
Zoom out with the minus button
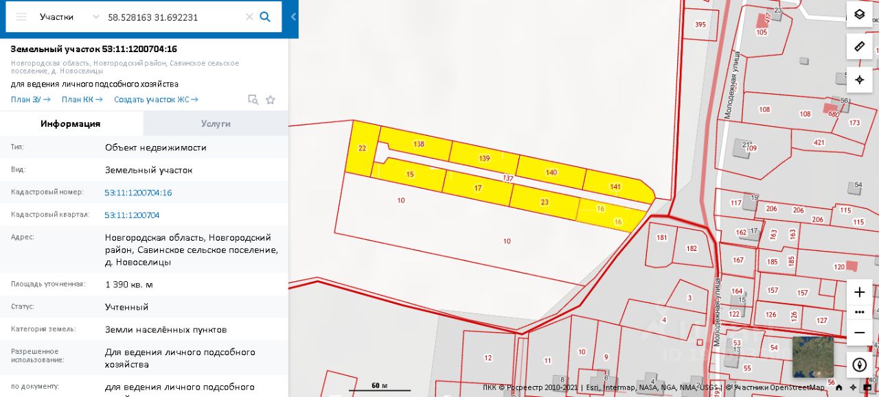(x=859, y=333)
